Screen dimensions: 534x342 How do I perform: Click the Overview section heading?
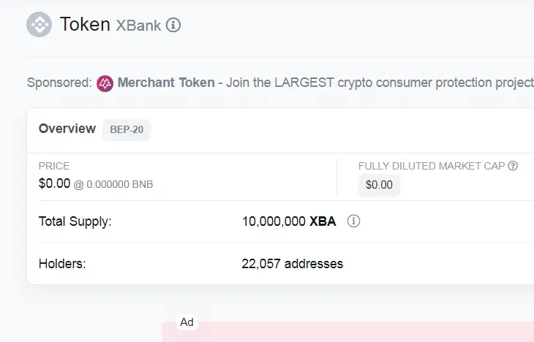tap(67, 129)
